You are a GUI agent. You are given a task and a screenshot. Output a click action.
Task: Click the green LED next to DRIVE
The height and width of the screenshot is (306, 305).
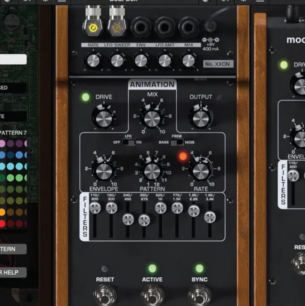pyautogui.click(x=86, y=97)
